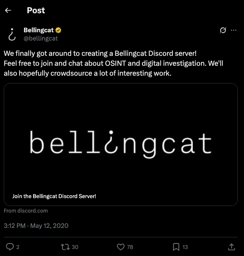Click the Grok explain icon
The width and height of the screenshot is (244, 256).
coord(223,30)
